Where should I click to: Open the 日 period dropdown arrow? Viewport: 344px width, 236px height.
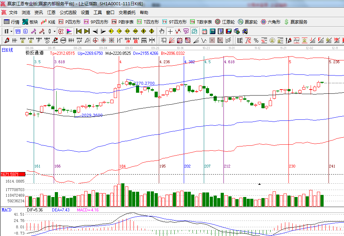coord(11,31)
